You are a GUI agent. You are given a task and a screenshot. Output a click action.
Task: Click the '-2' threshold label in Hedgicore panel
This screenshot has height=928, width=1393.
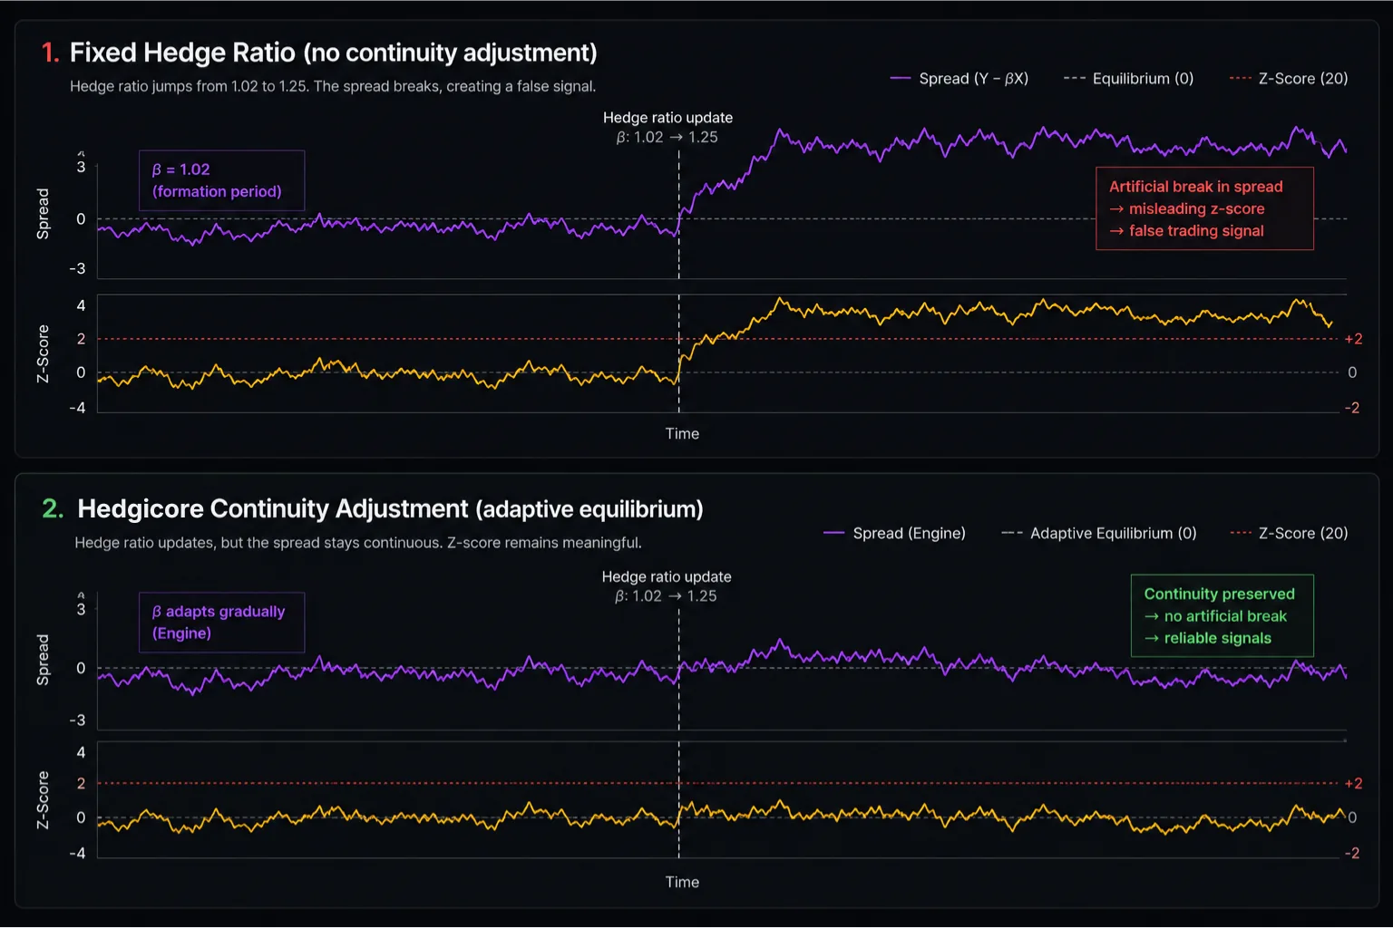coord(1351,854)
